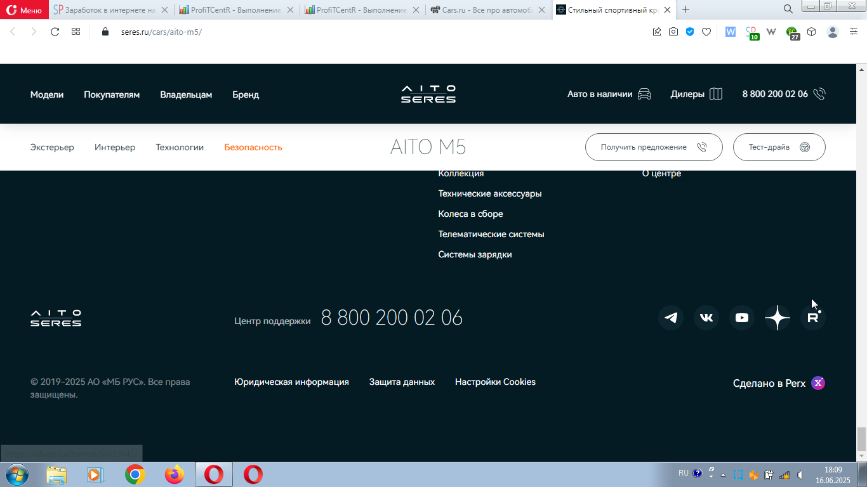Image resolution: width=867 pixels, height=487 pixels.
Task: Open Технические аксессуары link
Action: pos(490,193)
